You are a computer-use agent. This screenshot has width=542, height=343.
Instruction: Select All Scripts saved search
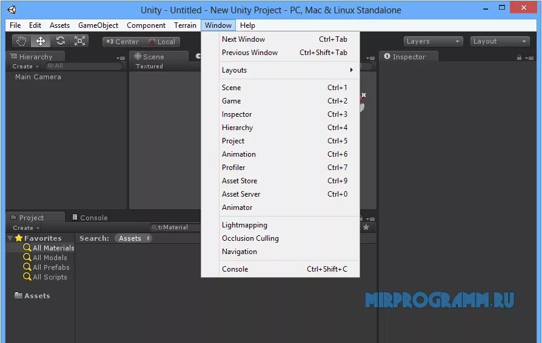click(45, 276)
